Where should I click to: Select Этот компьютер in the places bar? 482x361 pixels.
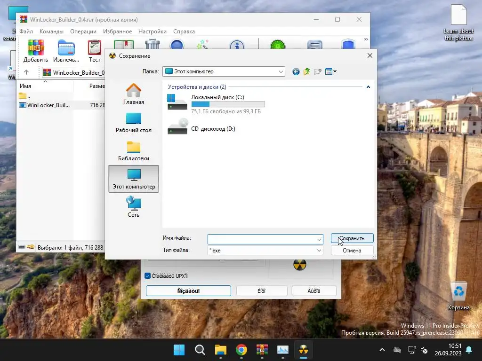coord(133,179)
